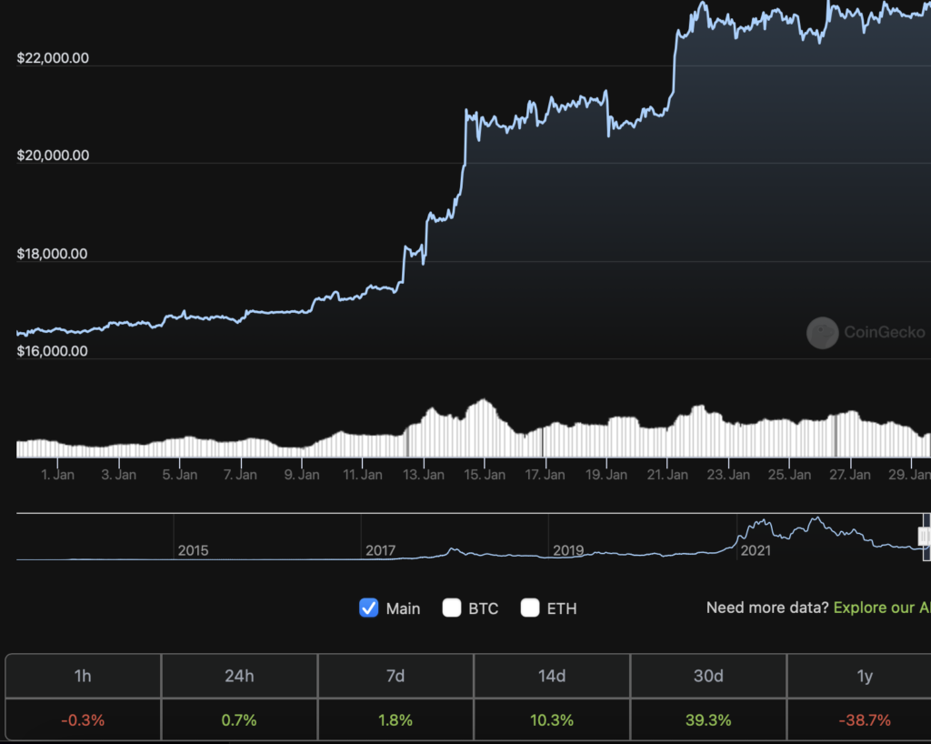Click the 1.8% value cell
The width and height of the screenshot is (931, 744).
pos(395,720)
